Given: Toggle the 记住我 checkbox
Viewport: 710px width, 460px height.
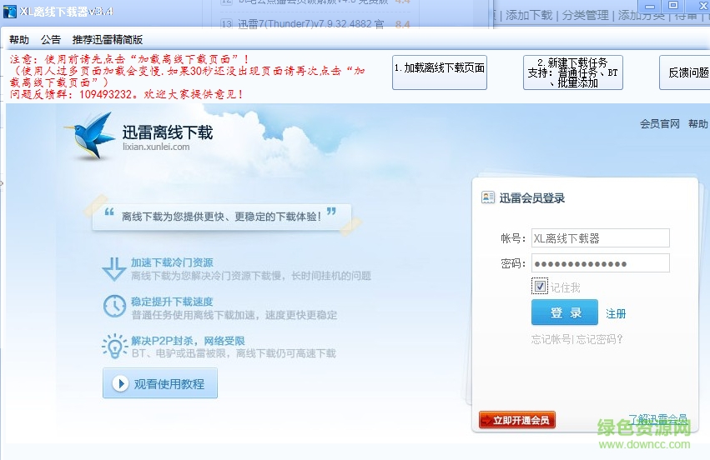Looking at the screenshot, I should 539,287.
